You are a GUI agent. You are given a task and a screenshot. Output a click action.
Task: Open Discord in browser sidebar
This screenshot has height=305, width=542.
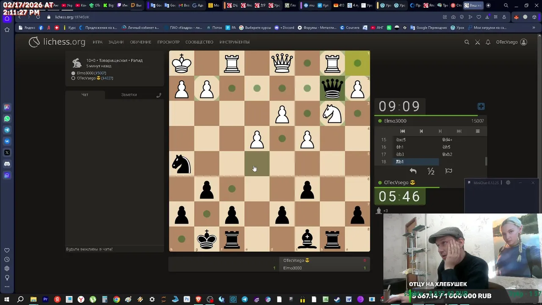pos(7,164)
